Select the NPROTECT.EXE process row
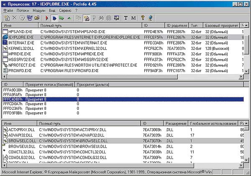 (x=21, y=65)
